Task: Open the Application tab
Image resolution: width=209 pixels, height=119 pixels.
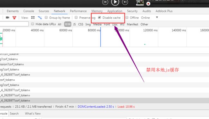Action: pos(115,11)
